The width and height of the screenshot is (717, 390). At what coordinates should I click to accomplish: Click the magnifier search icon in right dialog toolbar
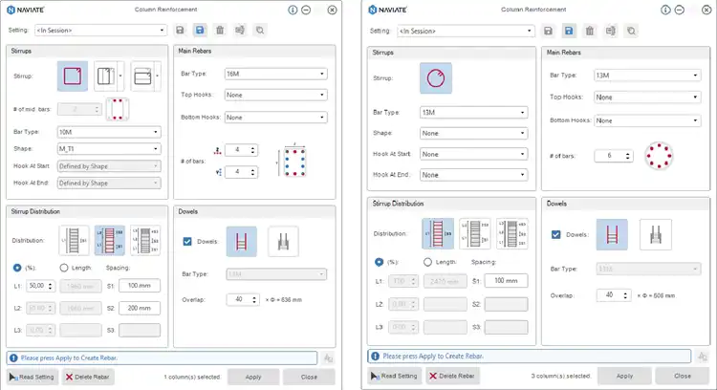(x=632, y=31)
